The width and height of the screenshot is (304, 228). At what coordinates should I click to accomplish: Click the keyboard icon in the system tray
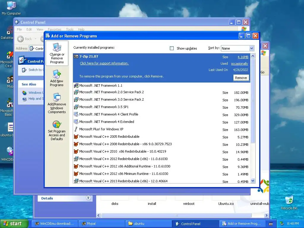tap(271, 224)
